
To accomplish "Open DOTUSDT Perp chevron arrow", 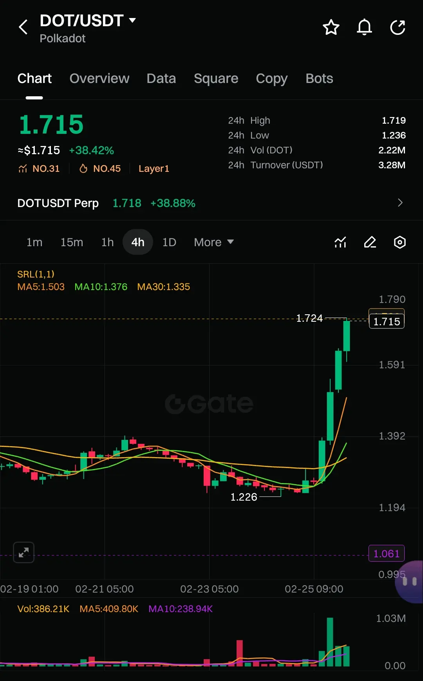I will coord(400,203).
